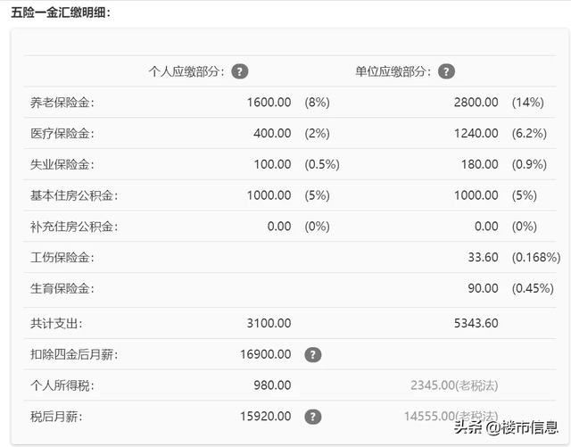Viewport: 571px width, 447px height.
Task: Click the employer medical amount 1240.00
Action: pos(476,134)
